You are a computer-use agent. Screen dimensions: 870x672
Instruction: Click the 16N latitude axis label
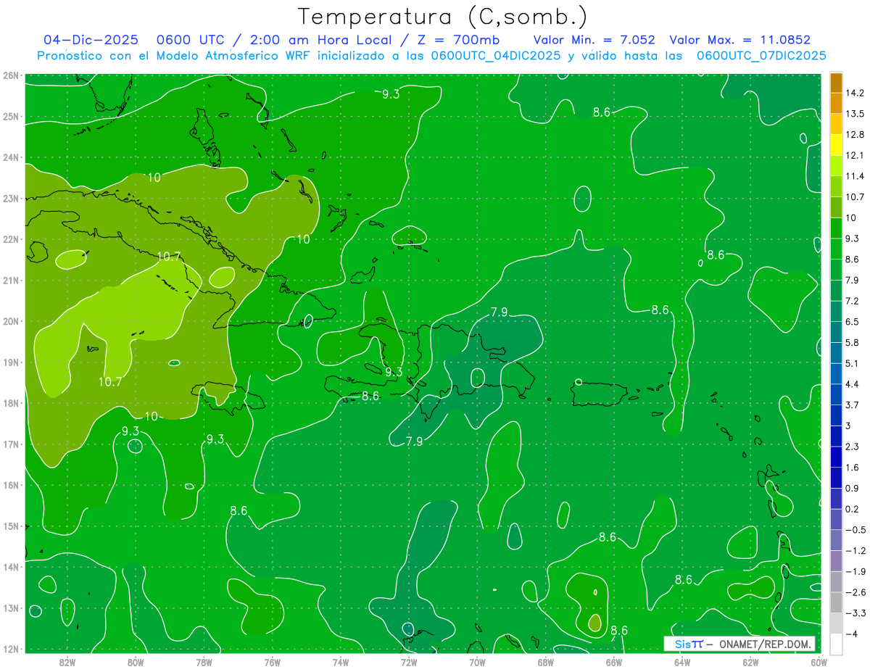(11, 485)
